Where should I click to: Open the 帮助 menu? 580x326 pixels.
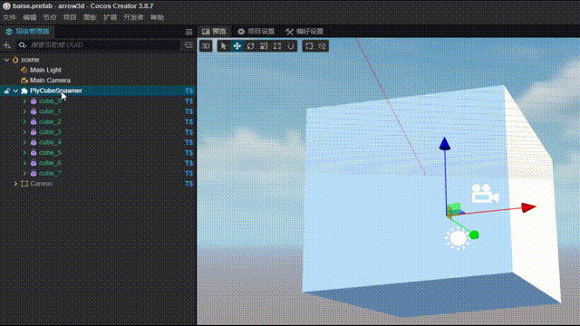[157, 17]
